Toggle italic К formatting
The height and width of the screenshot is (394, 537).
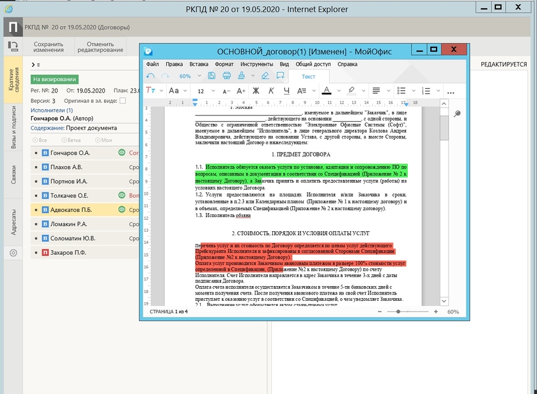click(270, 91)
